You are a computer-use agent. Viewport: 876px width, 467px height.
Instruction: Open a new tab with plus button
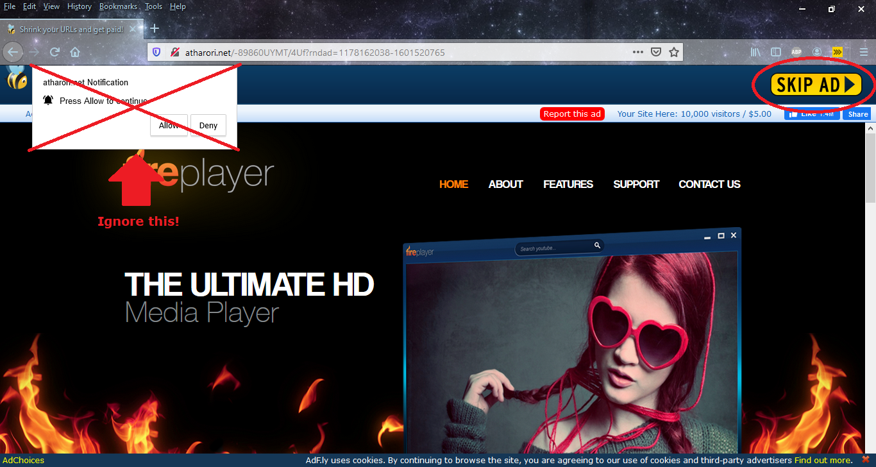pos(155,29)
